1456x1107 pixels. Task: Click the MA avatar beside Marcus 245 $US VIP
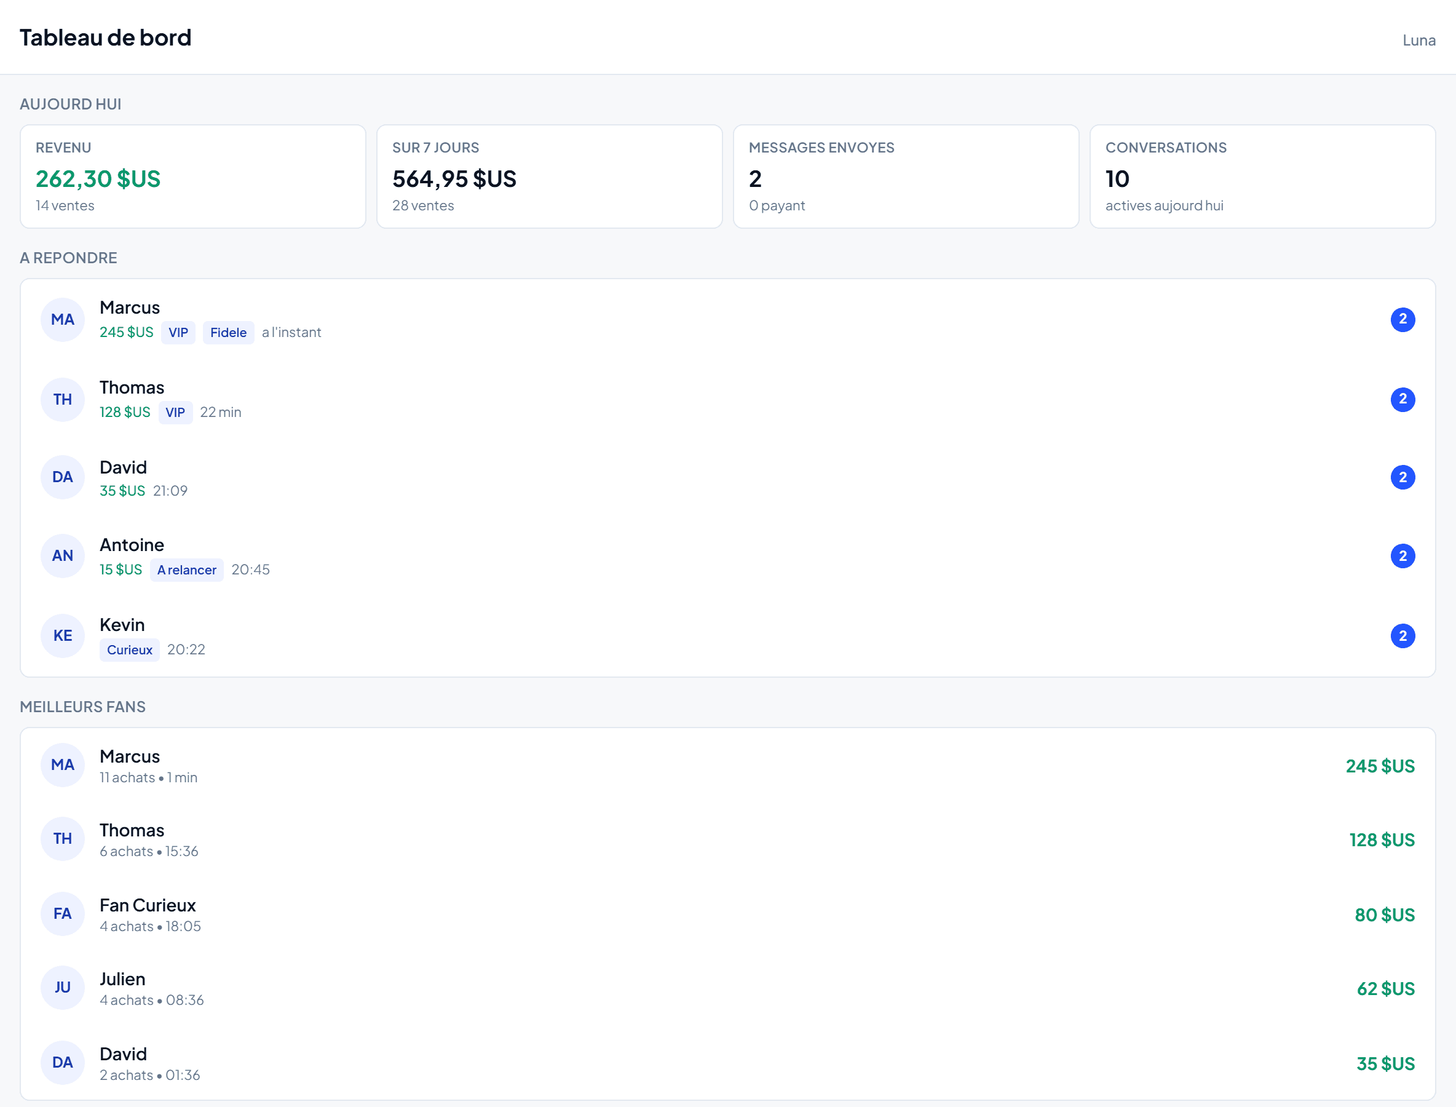click(x=63, y=320)
